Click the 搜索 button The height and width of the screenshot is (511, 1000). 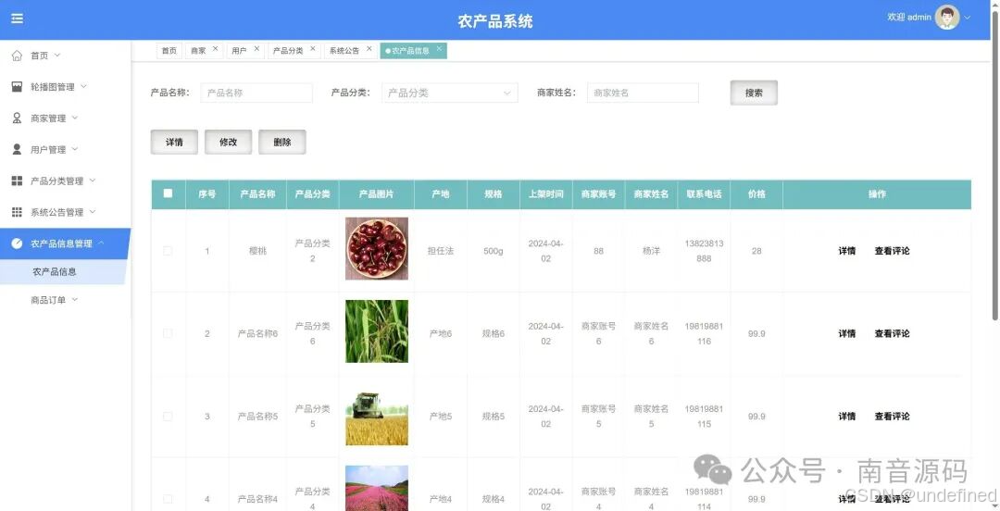[x=754, y=93]
